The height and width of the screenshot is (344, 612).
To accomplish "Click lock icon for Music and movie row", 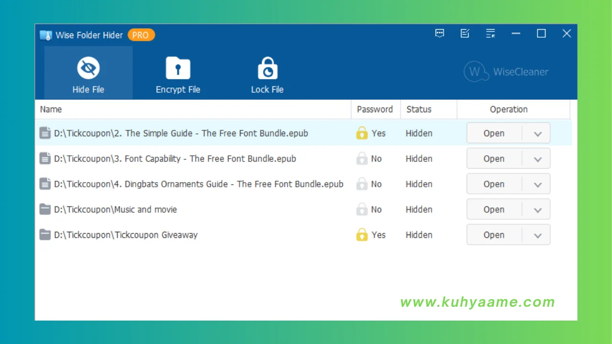I will click(x=362, y=209).
